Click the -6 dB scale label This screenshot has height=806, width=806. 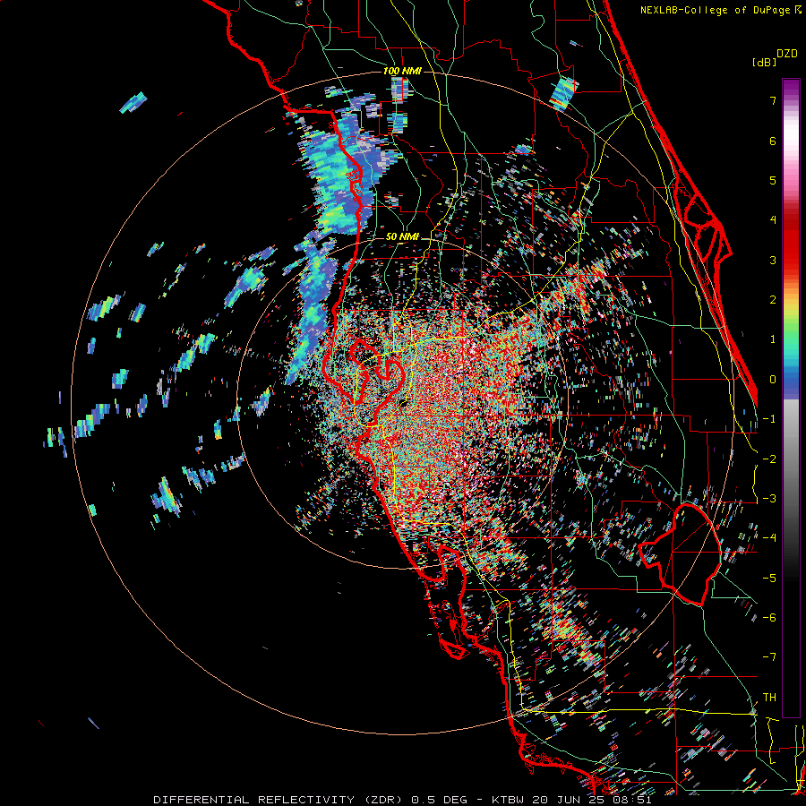point(769,618)
